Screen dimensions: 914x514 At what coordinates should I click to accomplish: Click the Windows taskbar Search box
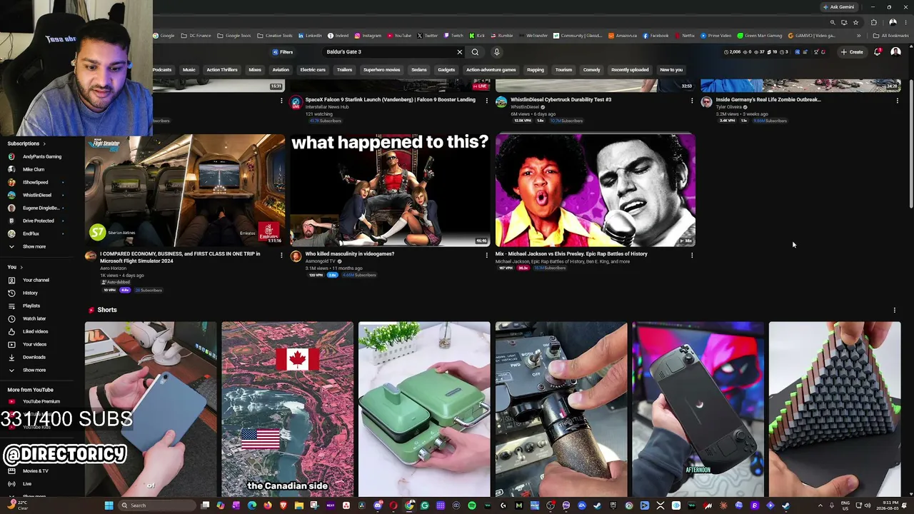click(156, 505)
